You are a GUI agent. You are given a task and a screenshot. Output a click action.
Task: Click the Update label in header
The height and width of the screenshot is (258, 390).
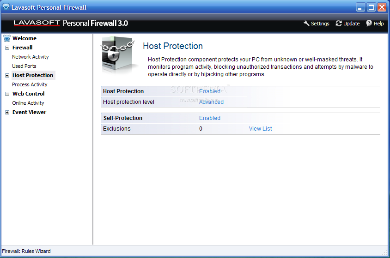(352, 24)
